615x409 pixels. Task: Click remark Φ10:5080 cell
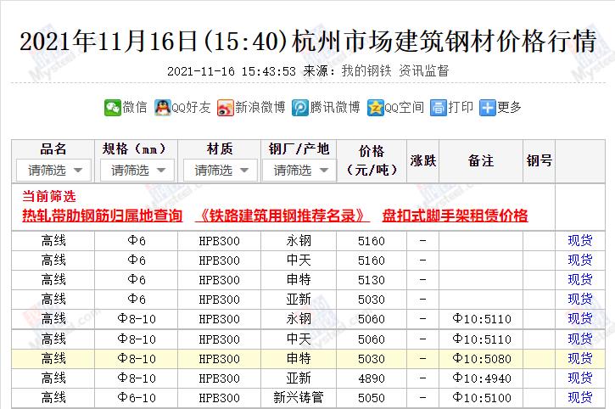click(482, 358)
